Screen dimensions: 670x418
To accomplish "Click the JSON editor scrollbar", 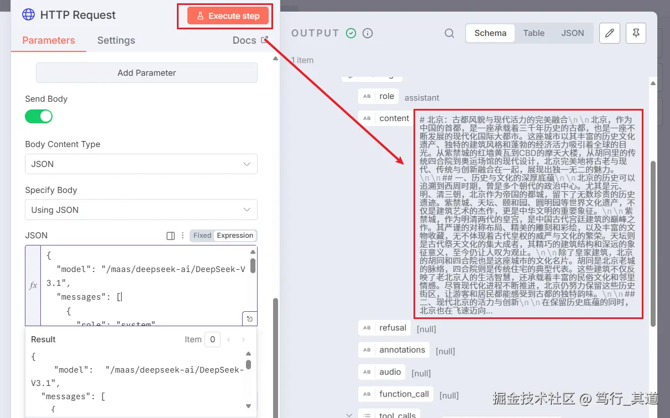I will point(253,266).
